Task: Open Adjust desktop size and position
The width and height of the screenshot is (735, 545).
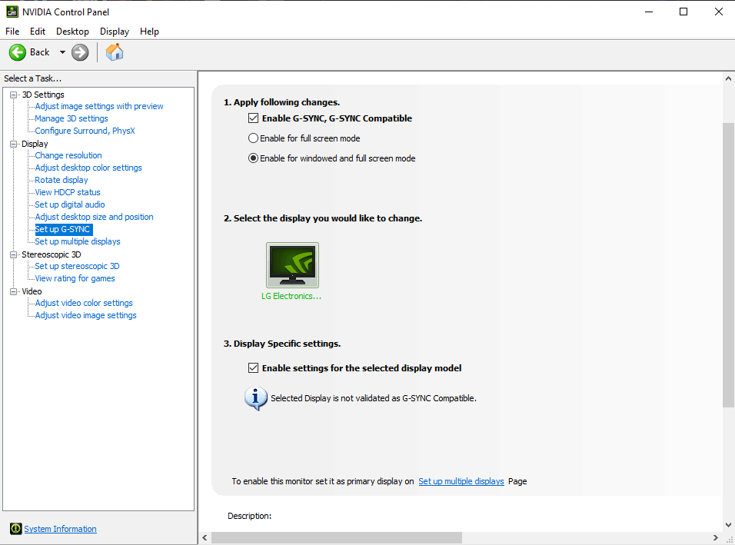Action: pyautogui.click(x=95, y=217)
